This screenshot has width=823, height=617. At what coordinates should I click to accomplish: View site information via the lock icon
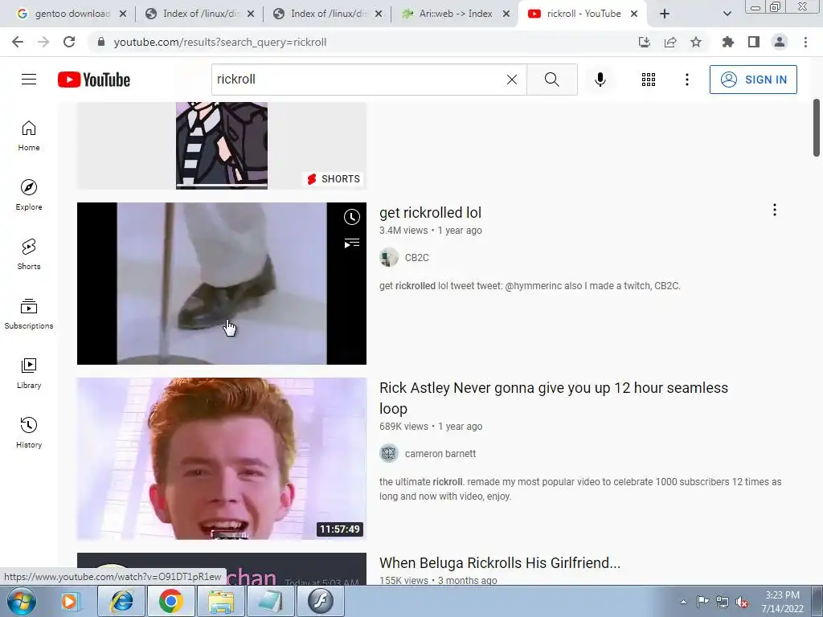tap(101, 42)
